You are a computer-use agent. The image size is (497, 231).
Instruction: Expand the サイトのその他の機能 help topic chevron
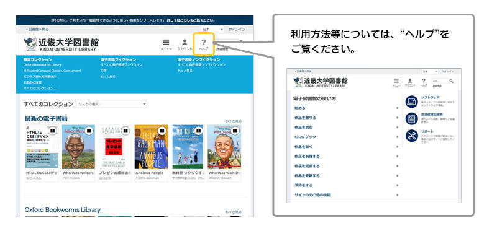click(397, 195)
